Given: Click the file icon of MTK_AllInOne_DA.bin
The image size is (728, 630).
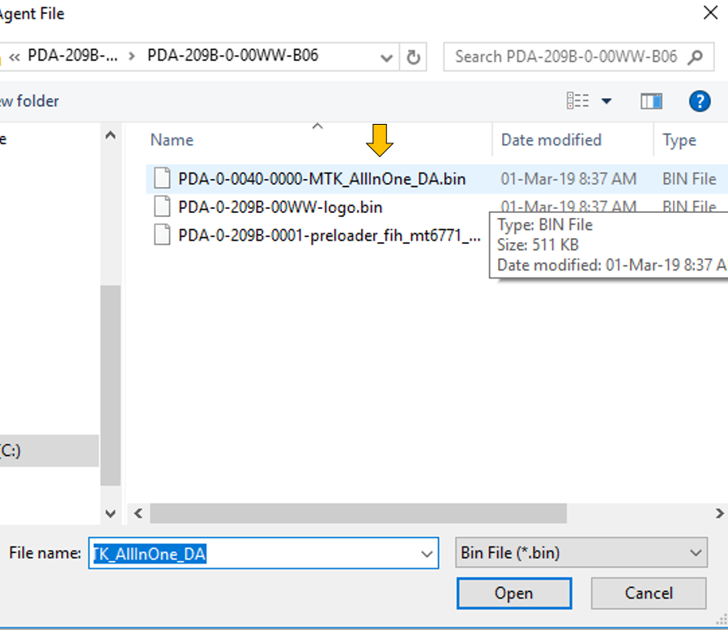Looking at the screenshot, I should [163, 179].
